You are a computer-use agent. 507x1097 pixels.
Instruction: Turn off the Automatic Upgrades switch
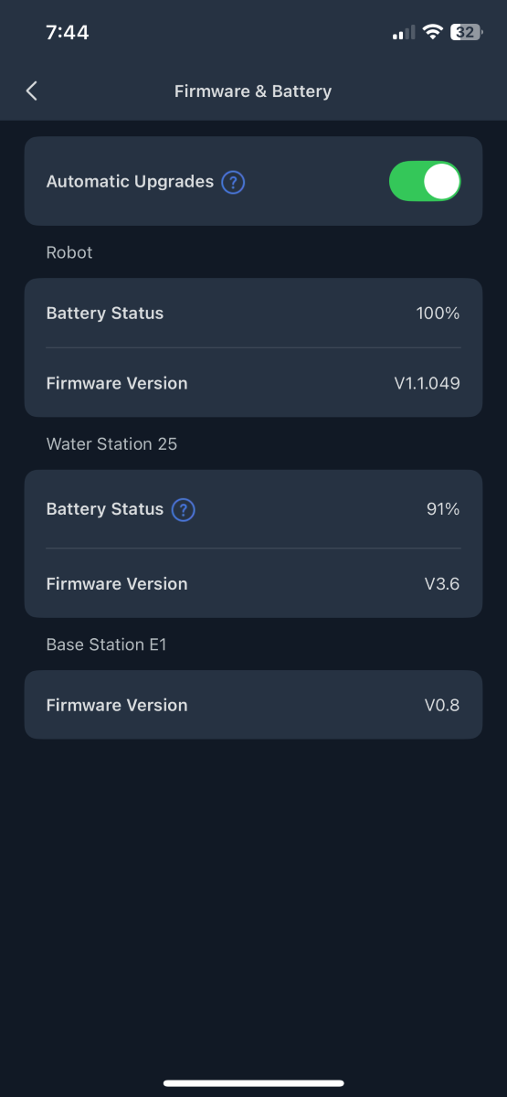click(x=425, y=181)
